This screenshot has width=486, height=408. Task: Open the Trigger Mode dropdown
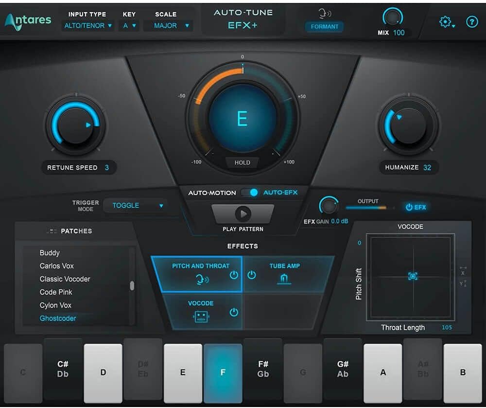coord(136,205)
